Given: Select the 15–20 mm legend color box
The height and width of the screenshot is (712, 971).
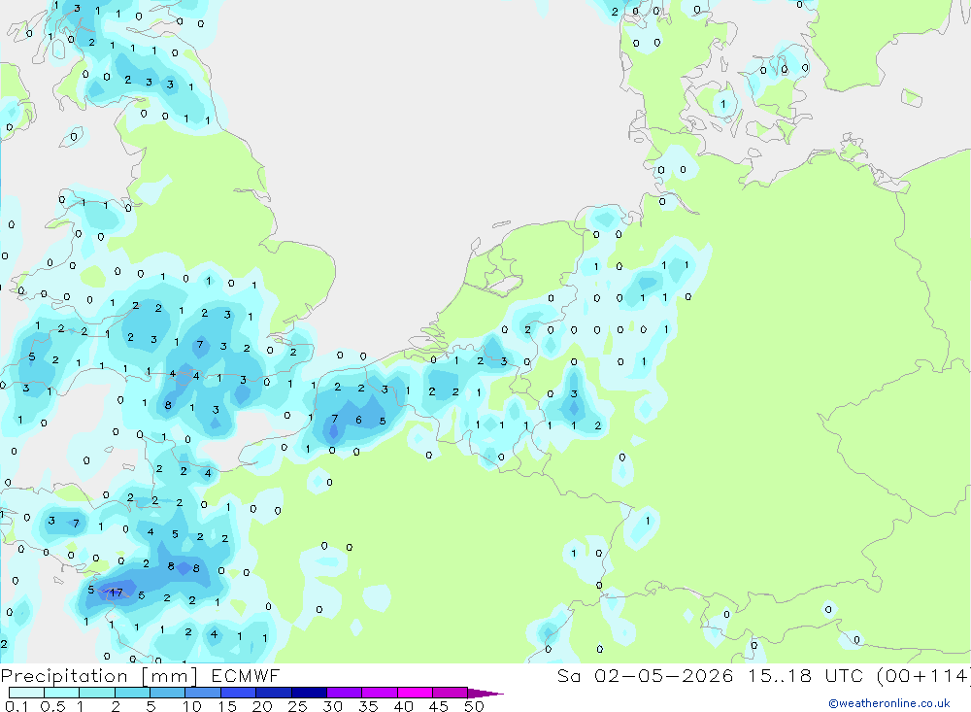Looking at the screenshot, I should tap(238, 693).
